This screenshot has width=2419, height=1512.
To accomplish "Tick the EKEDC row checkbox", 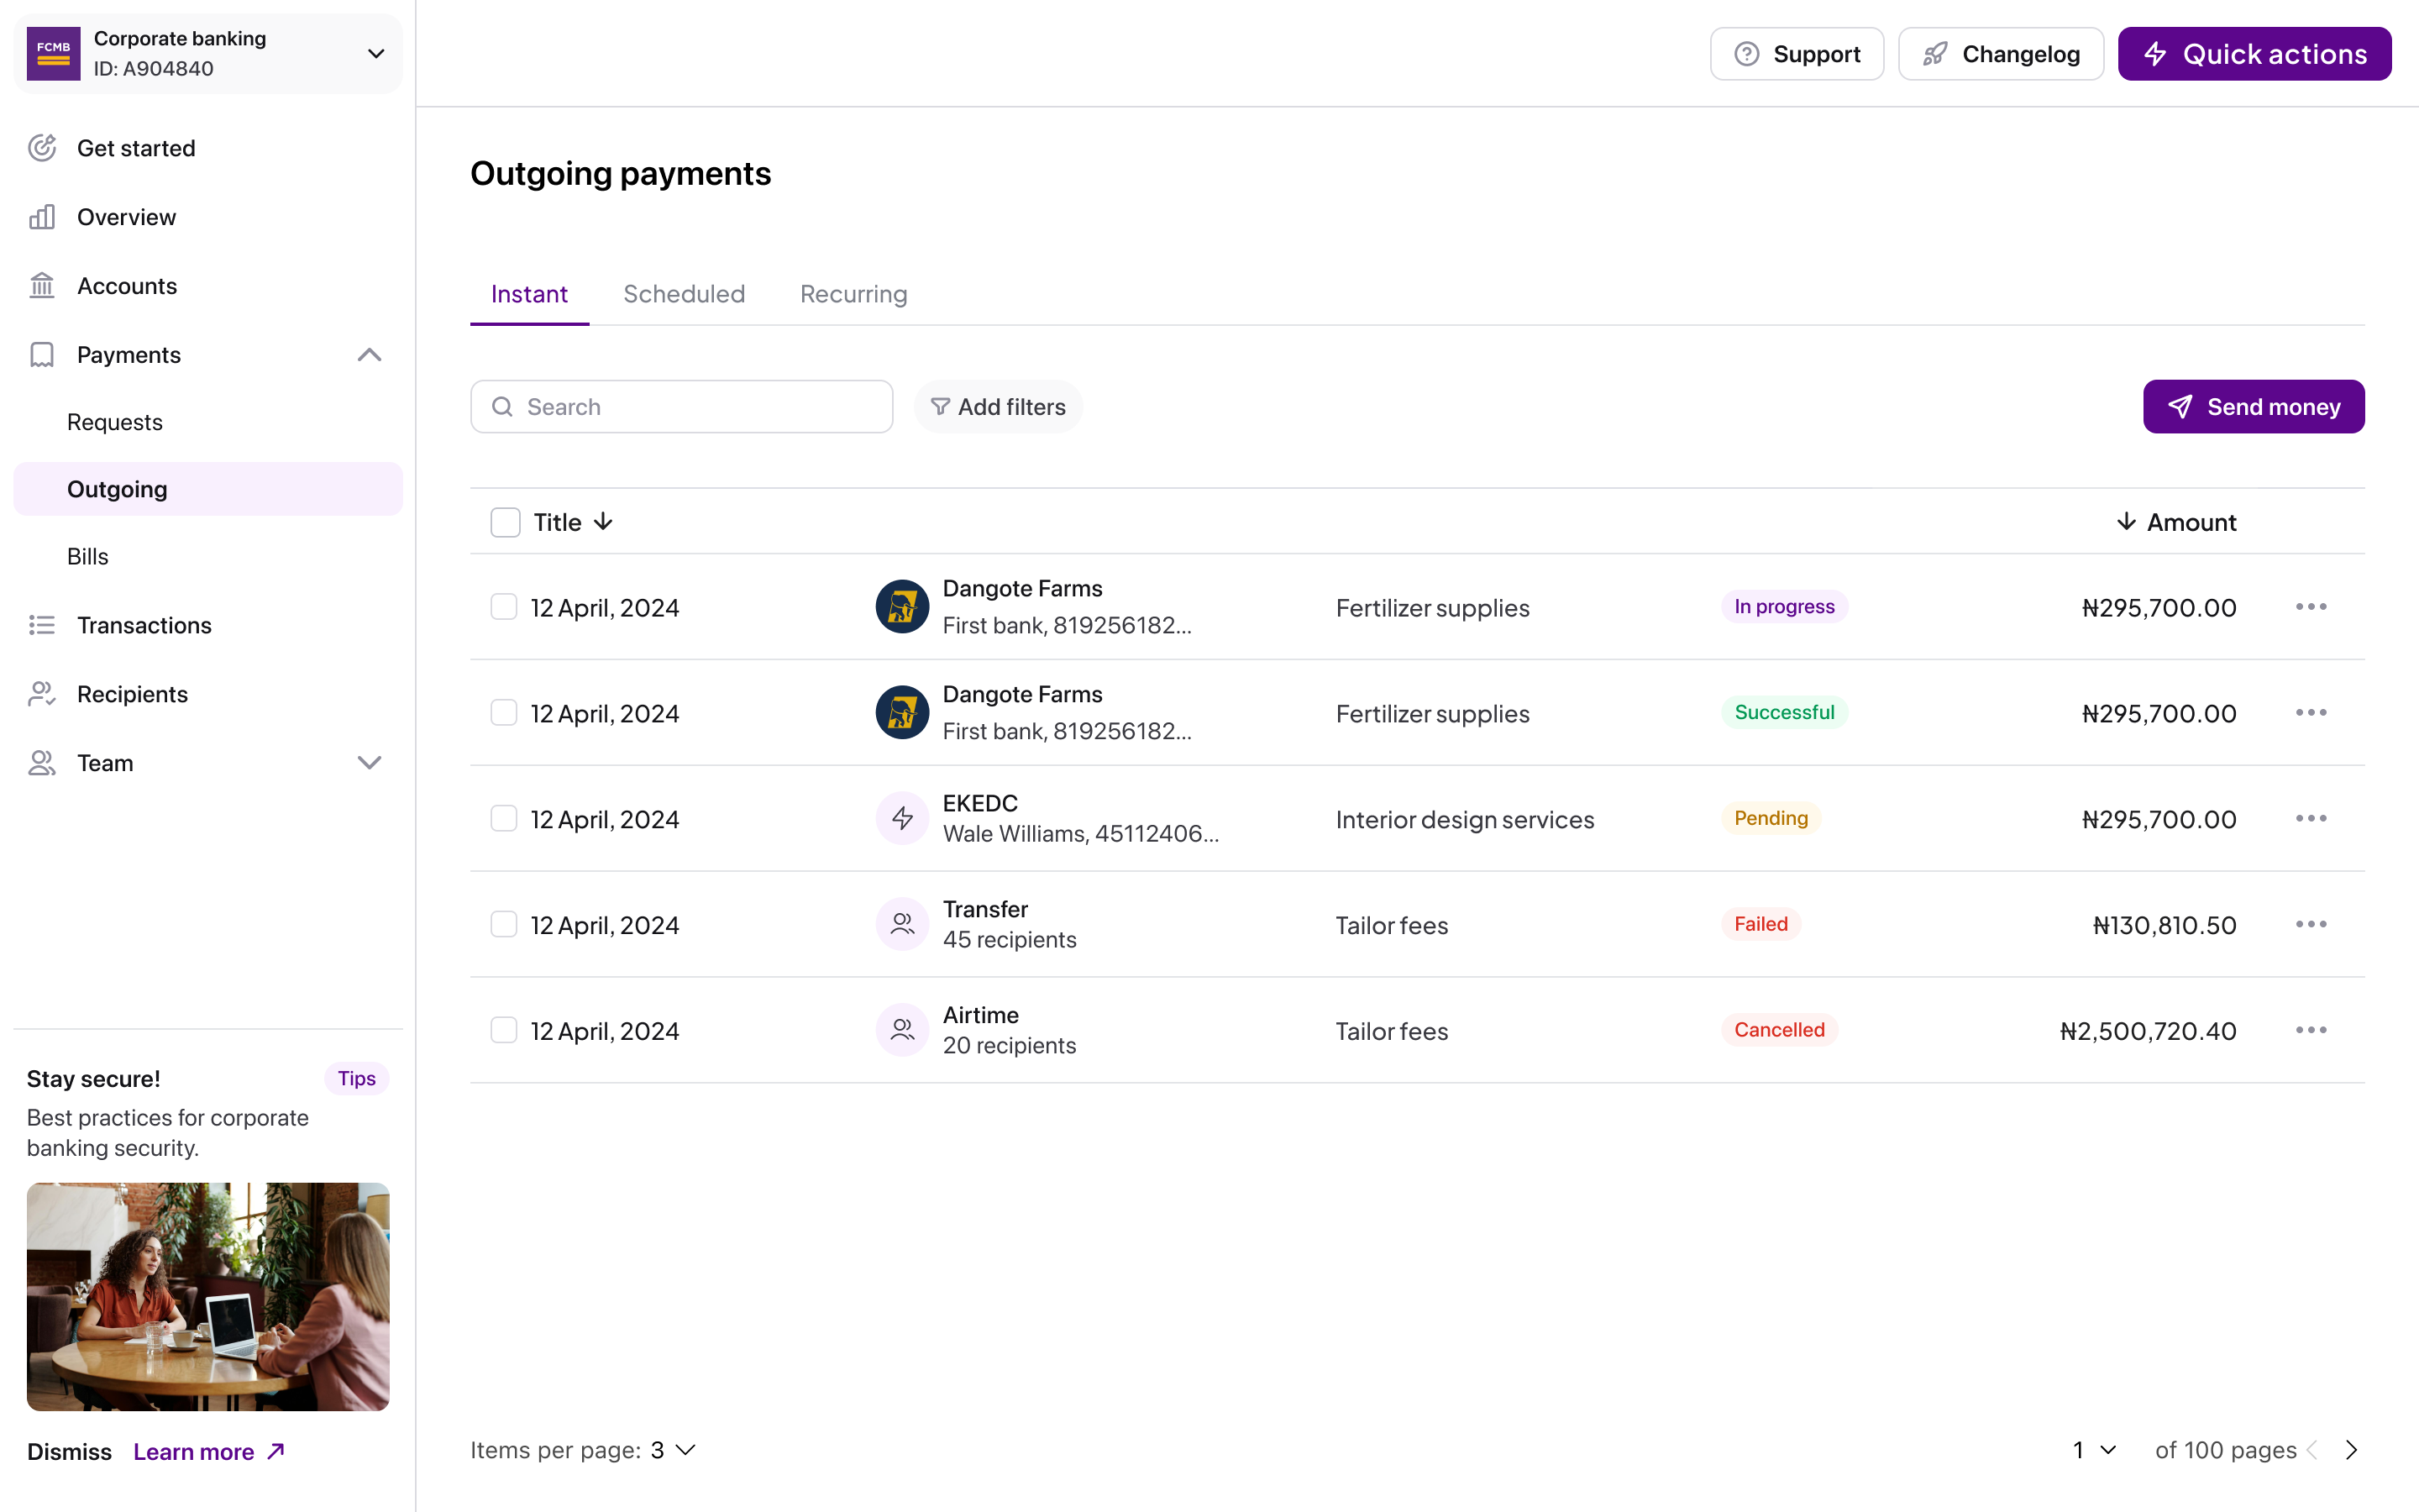I will [504, 819].
